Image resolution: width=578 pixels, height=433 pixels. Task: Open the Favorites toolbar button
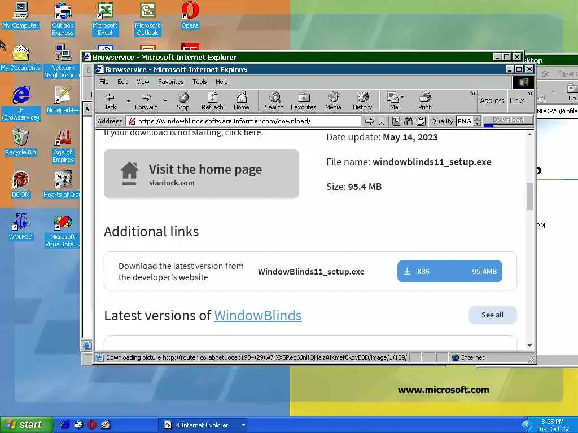coord(303,101)
